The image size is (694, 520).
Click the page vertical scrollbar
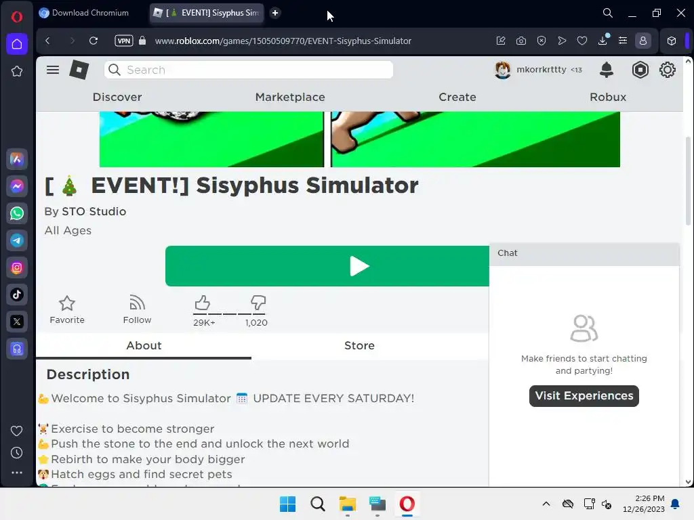pyautogui.click(x=689, y=181)
